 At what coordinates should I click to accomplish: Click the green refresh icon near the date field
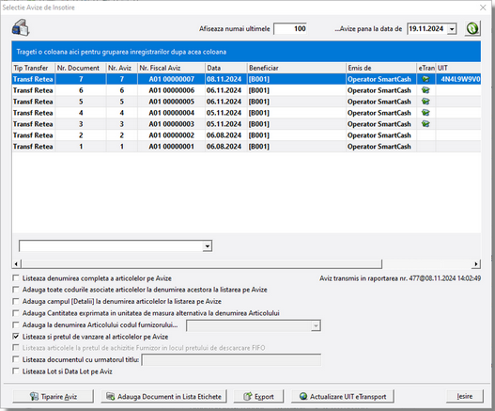[x=472, y=28]
